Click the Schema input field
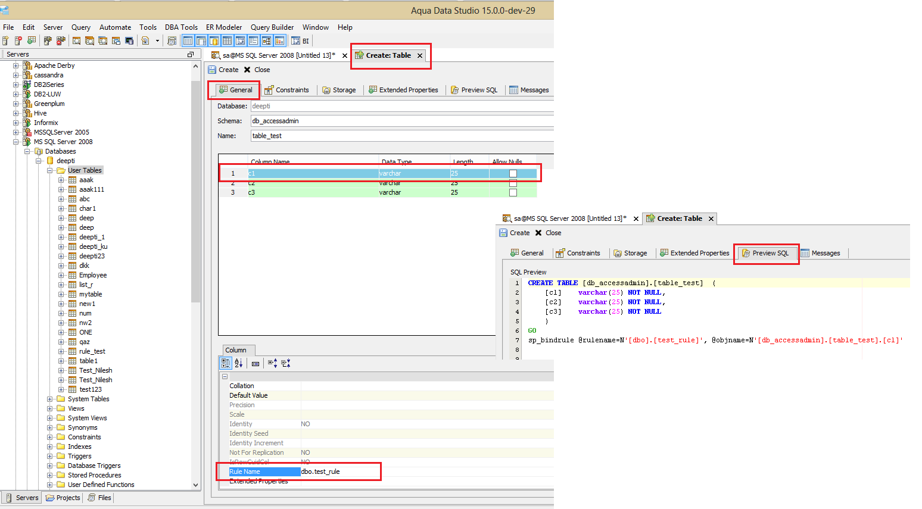 (x=402, y=121)
